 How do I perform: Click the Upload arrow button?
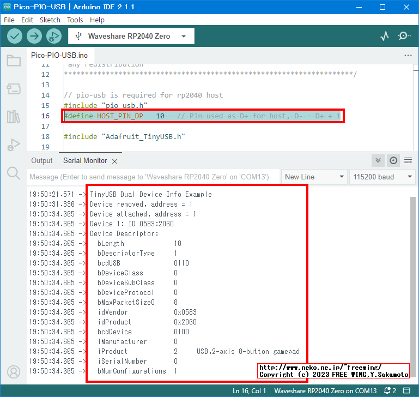tap(34, 36)
